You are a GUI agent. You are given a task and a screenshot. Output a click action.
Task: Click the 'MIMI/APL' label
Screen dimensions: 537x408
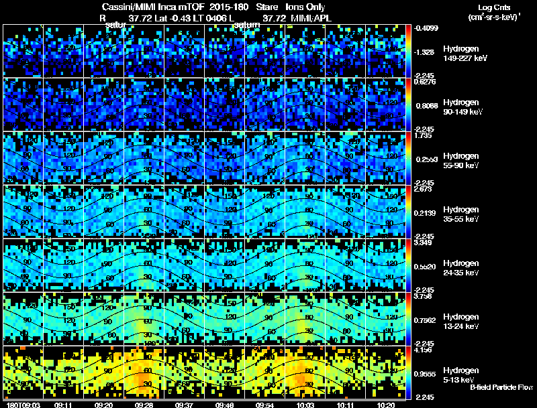(311, 18)
